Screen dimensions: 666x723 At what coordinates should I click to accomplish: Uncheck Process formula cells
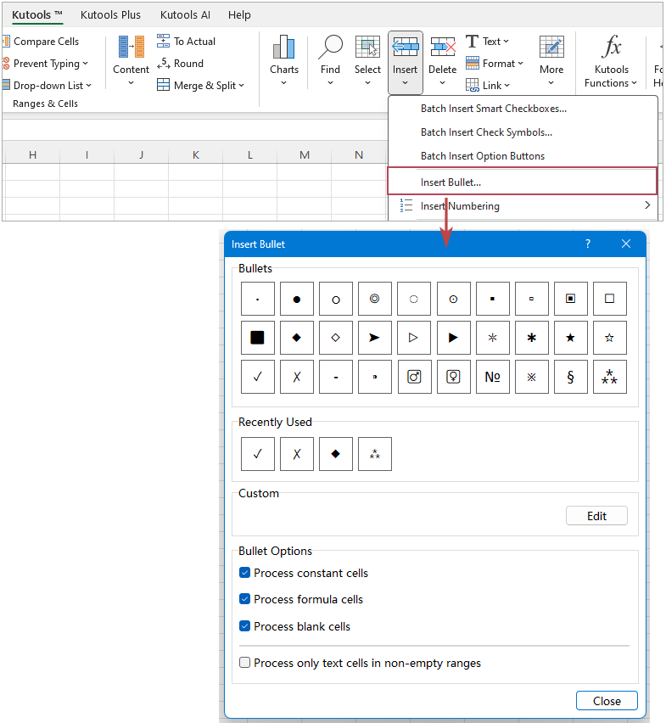click(x=244, y=599)
